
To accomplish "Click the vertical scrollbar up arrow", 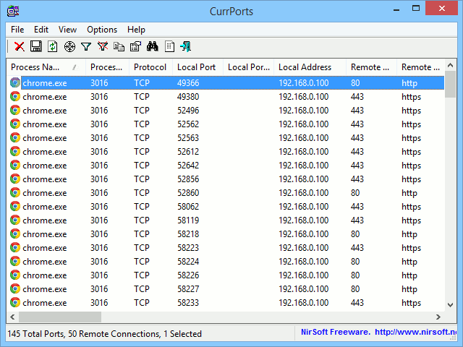I will (x=450, y=65).
